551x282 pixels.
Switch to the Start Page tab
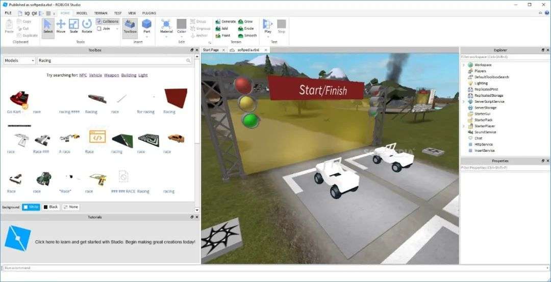211,50
